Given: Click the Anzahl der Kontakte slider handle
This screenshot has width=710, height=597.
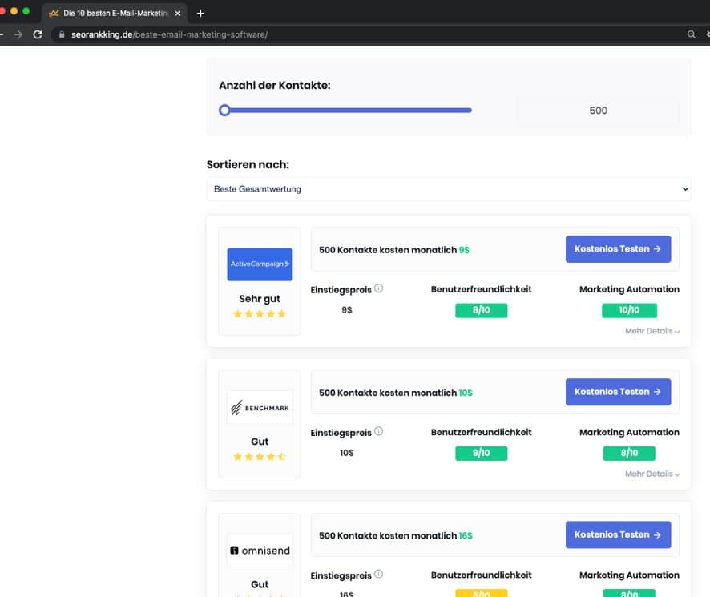Looking at the screenshot, I should pos(225,111).
